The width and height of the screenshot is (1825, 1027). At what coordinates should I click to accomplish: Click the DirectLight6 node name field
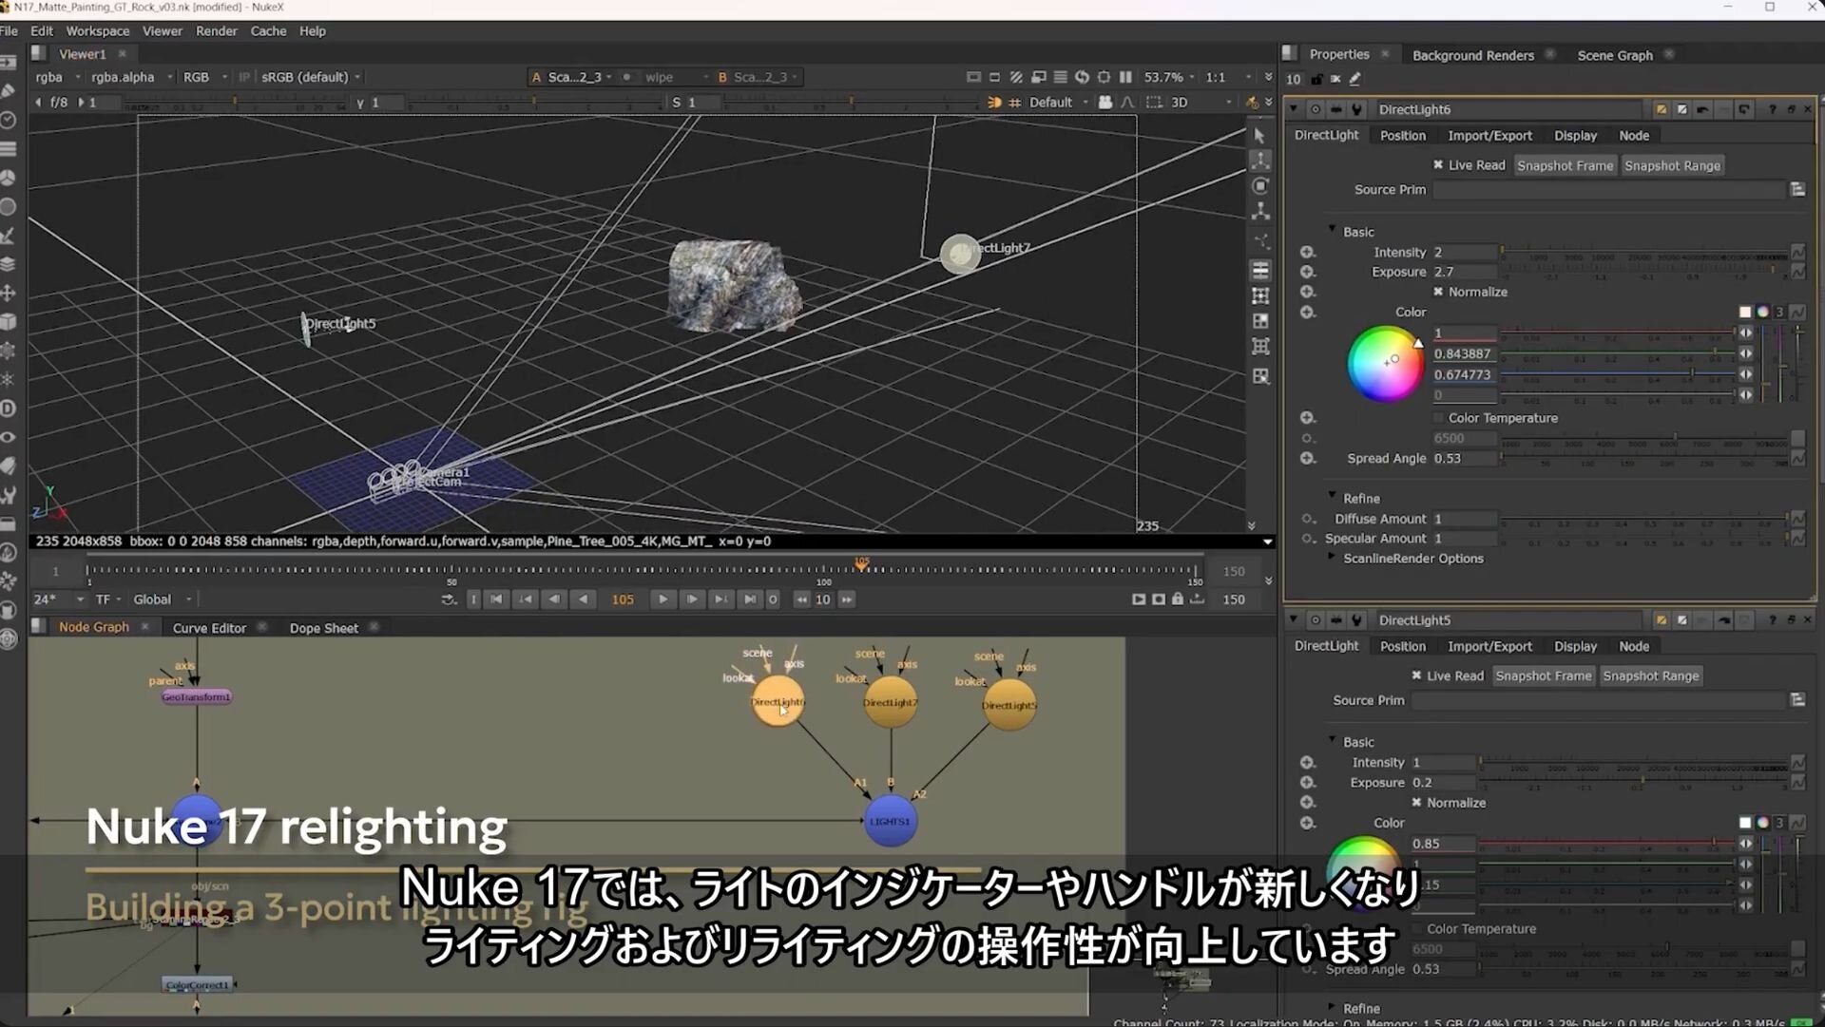[1511, 109]
